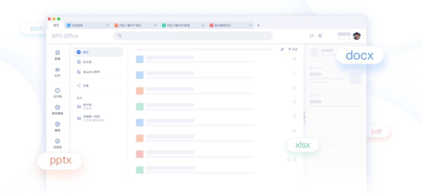Select the 流程图 flowchart icon

[x=57, y=141]
